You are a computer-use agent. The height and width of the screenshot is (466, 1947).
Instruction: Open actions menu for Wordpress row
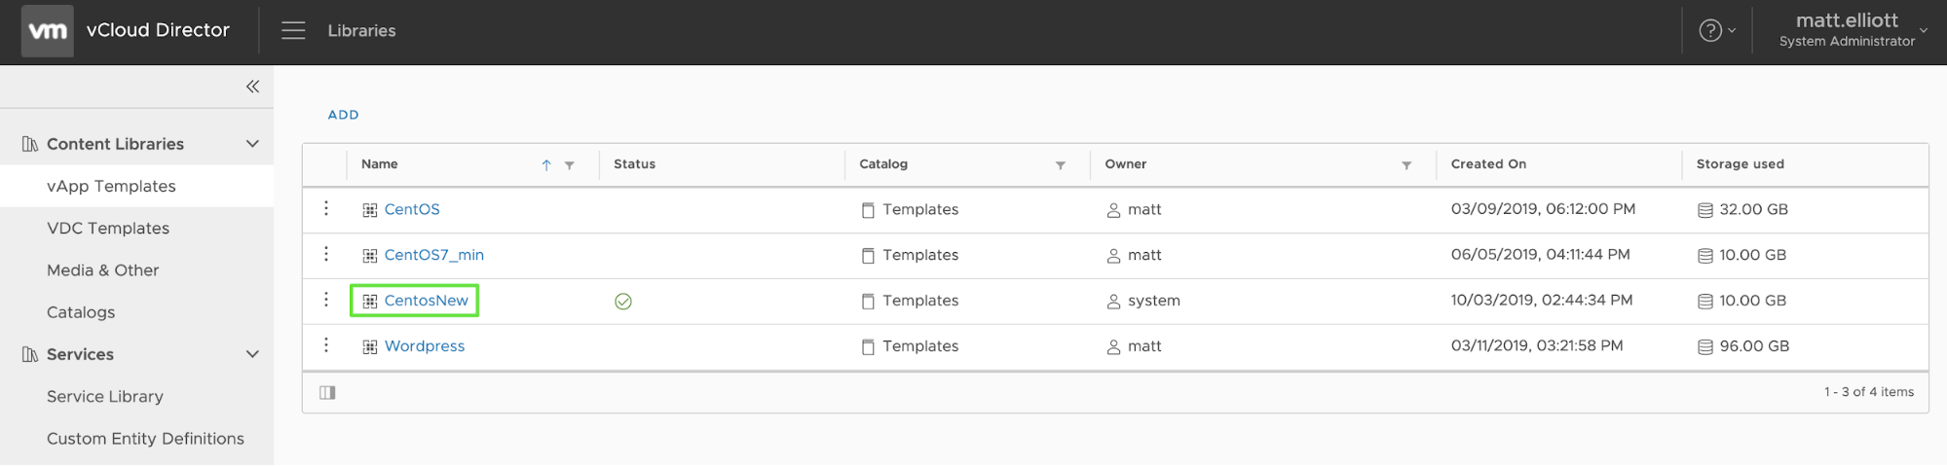tap(326, 345)
